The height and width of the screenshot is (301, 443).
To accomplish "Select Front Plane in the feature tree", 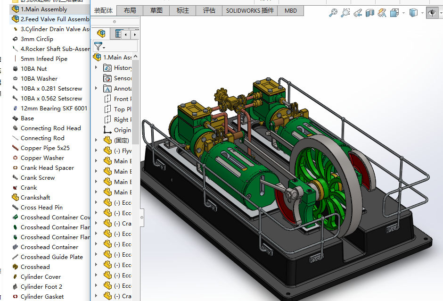I will coord(123,99).
